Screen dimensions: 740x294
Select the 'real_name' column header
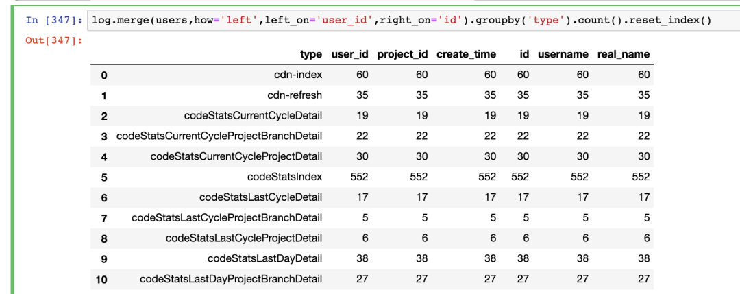click(624, 54)
